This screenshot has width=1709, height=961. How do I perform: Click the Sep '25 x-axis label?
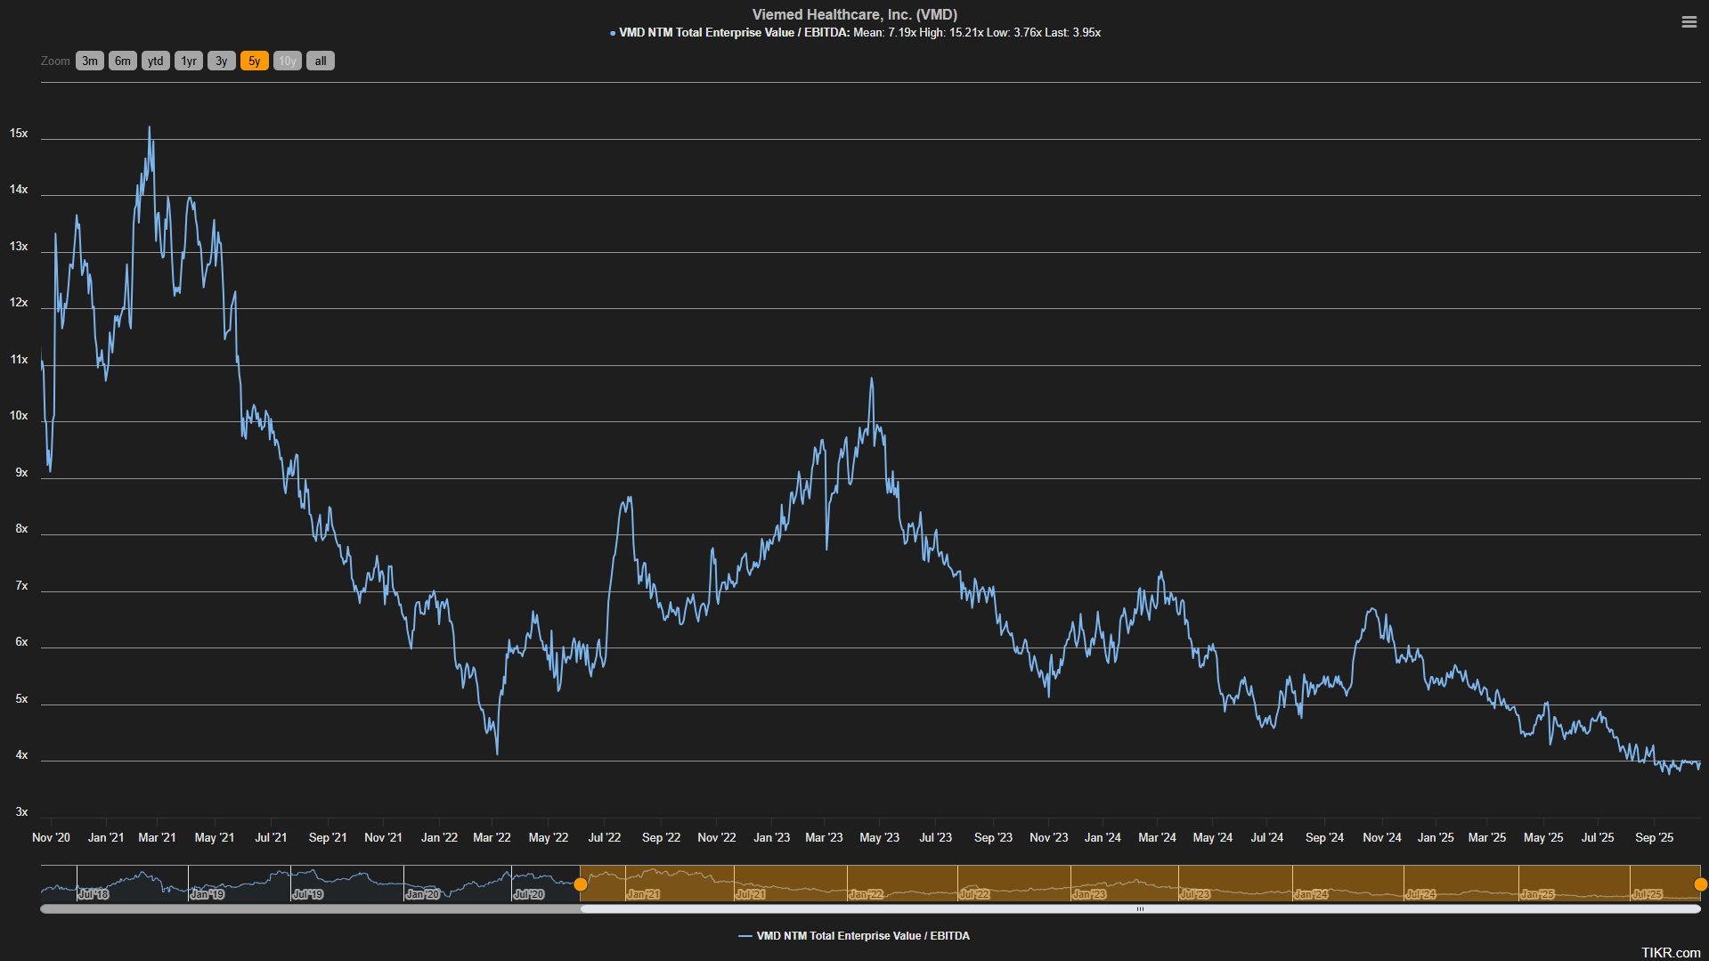[1654, 838]
